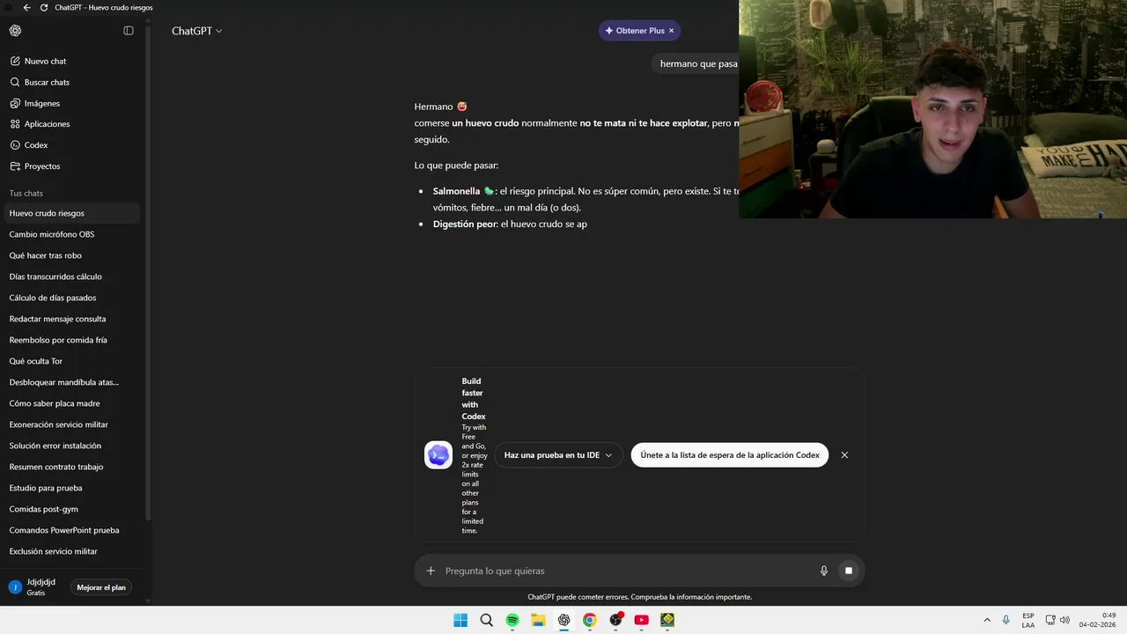Image resolution: width=1127 pixels, height=634 pixels.
Task: Open the Windows Start menu
Action: [460, 620]
